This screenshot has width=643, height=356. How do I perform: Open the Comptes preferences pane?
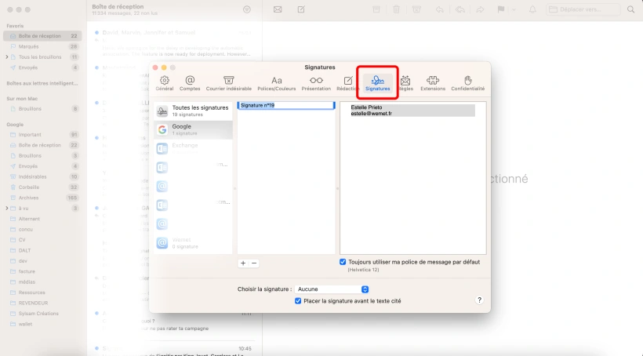tap(190, 83)
